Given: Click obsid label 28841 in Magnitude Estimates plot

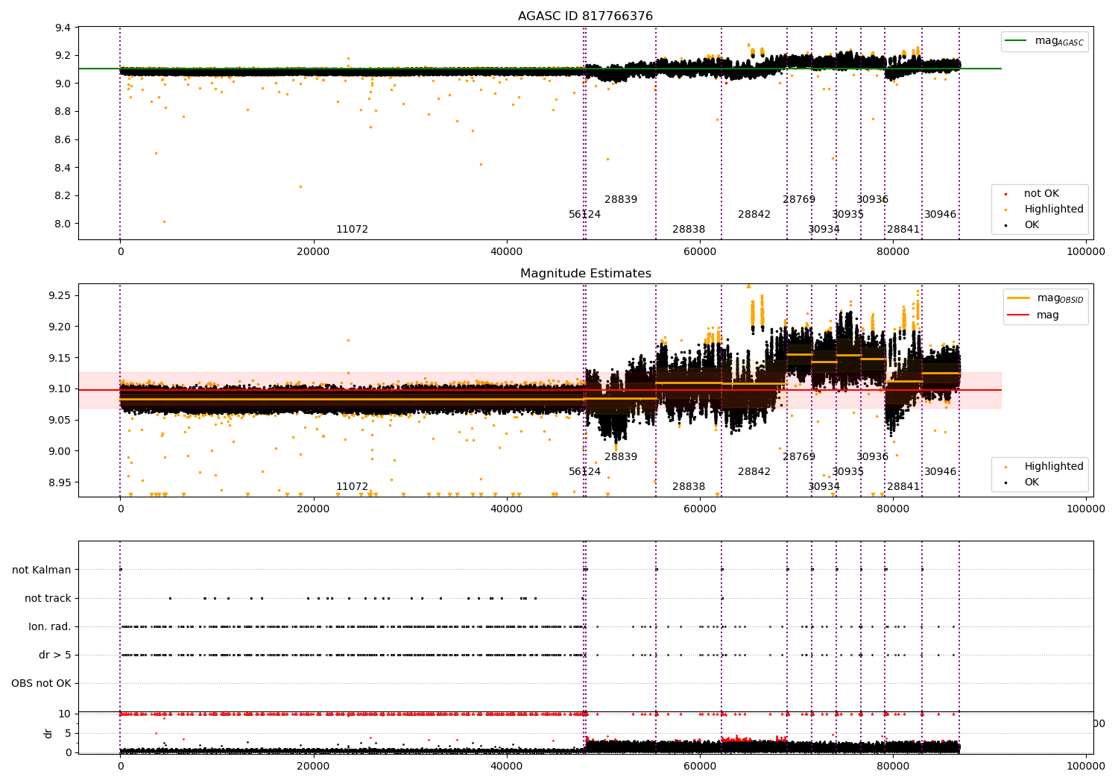Looking at the screenshot, I should click(x=903, y=487).
